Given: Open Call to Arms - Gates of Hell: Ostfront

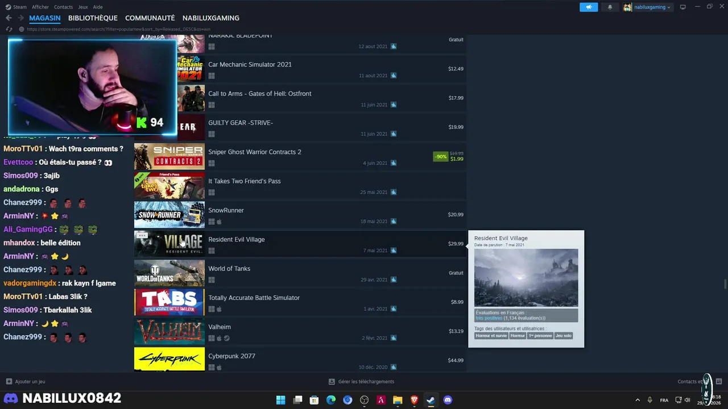Looking at the screenshot, I should (x=260, y=94).
